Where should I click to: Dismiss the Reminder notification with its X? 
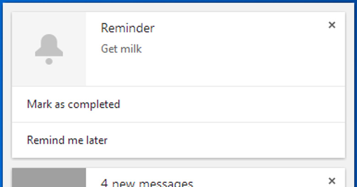(x=332, y=25)
